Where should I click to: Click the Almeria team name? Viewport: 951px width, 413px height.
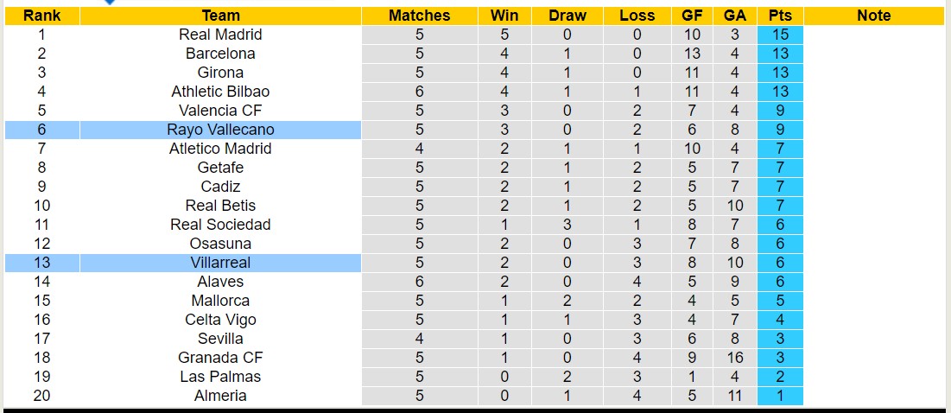220,396
